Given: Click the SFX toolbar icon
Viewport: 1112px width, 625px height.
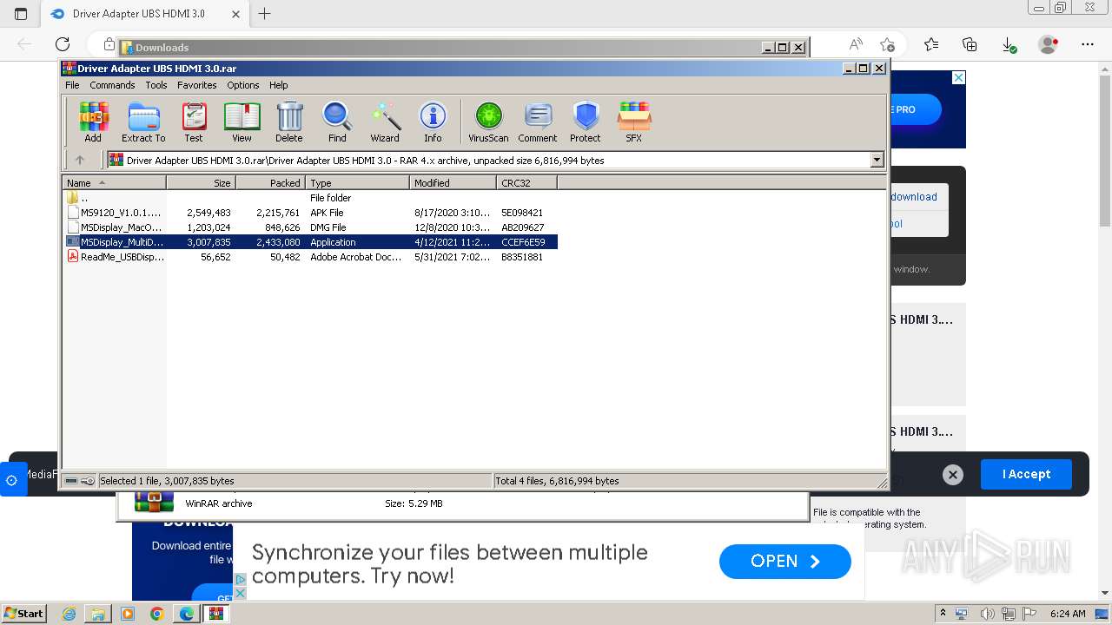Looking at the screenshot, I should coord(634,122).
